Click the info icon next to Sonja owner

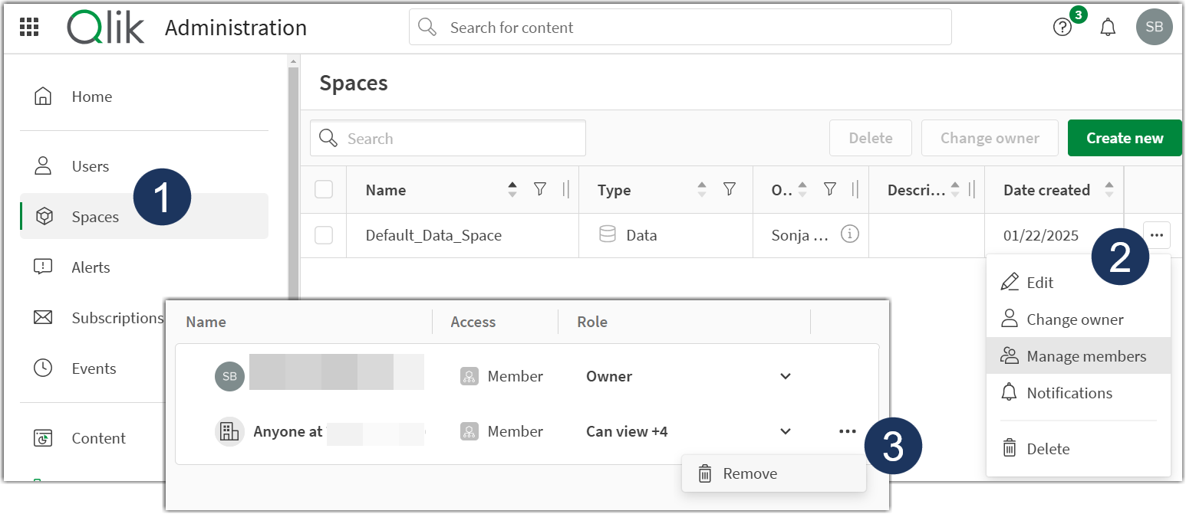pos(849,234)
